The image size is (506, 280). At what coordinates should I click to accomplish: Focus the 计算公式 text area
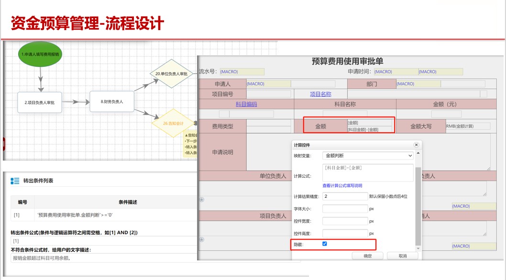(x=368, y=173)
